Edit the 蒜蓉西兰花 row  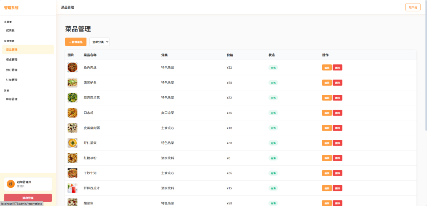[x=327, y=97]
